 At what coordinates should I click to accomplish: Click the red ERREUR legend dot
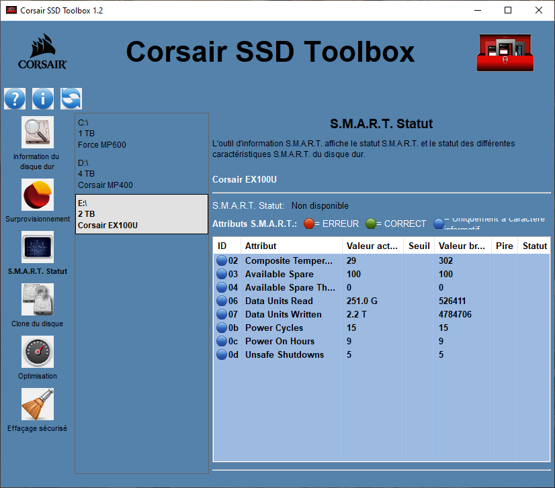pyautogui.click(x=308, y=224)
